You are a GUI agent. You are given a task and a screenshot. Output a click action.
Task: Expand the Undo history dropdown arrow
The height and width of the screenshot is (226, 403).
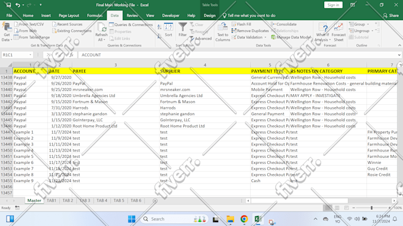coord(23,5)
